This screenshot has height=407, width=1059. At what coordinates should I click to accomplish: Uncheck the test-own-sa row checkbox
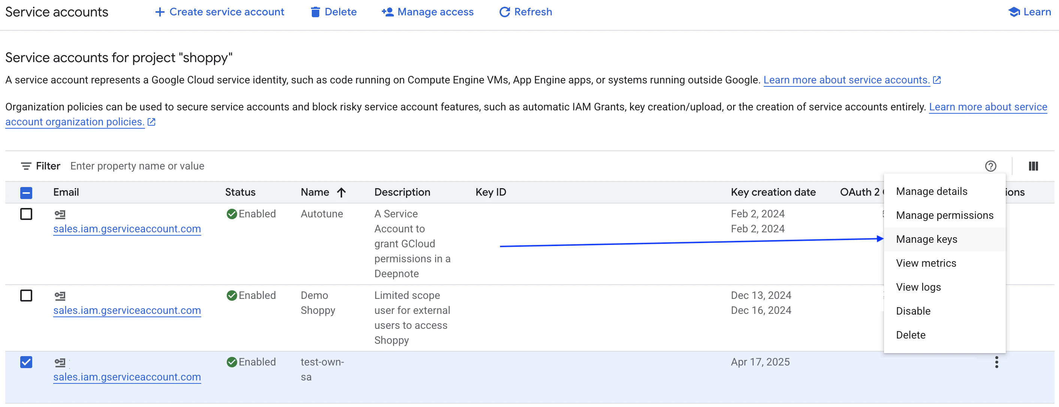(x=26, y=362)
